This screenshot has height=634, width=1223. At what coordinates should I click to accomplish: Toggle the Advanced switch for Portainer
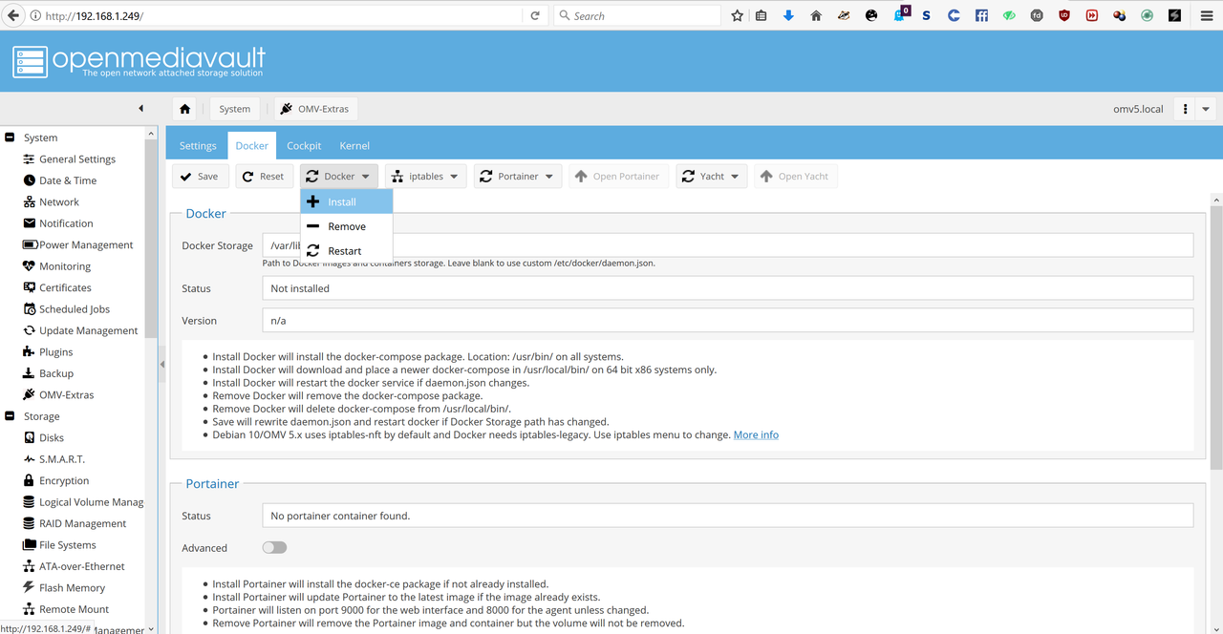pyautogui.click(x=274, y=548)
